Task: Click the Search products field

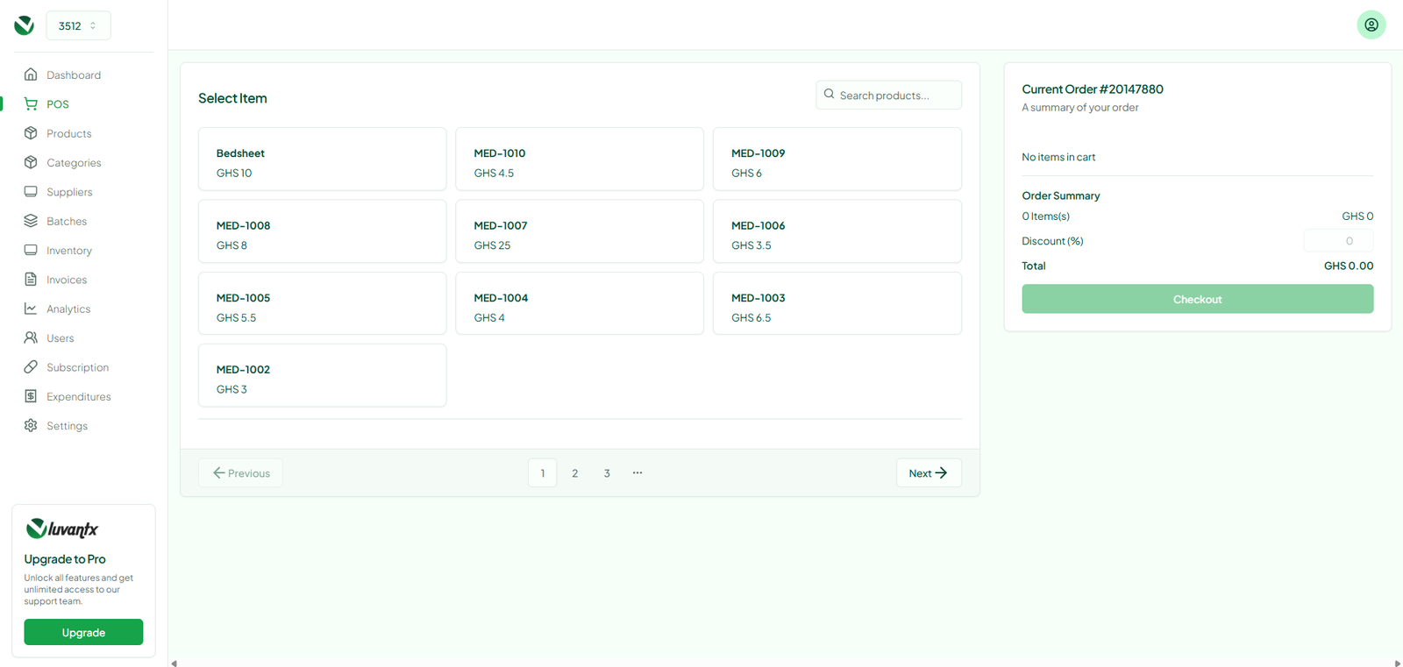Action: point(888,95)
